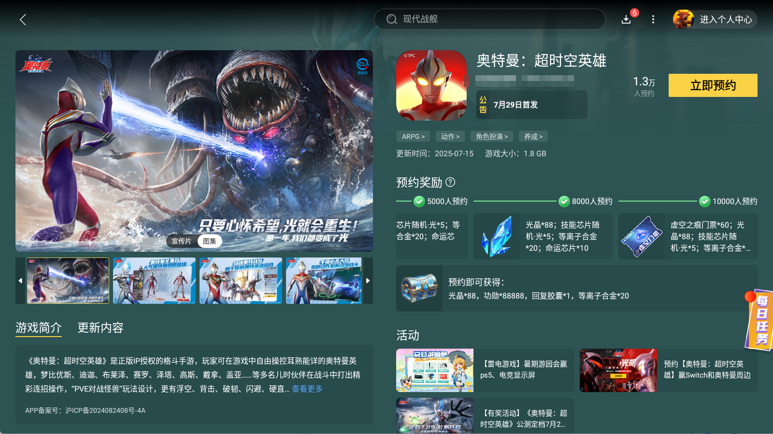Select the fourth screenshot thumbnail
The image size is (773, 434).
click(x=324, y=281)
